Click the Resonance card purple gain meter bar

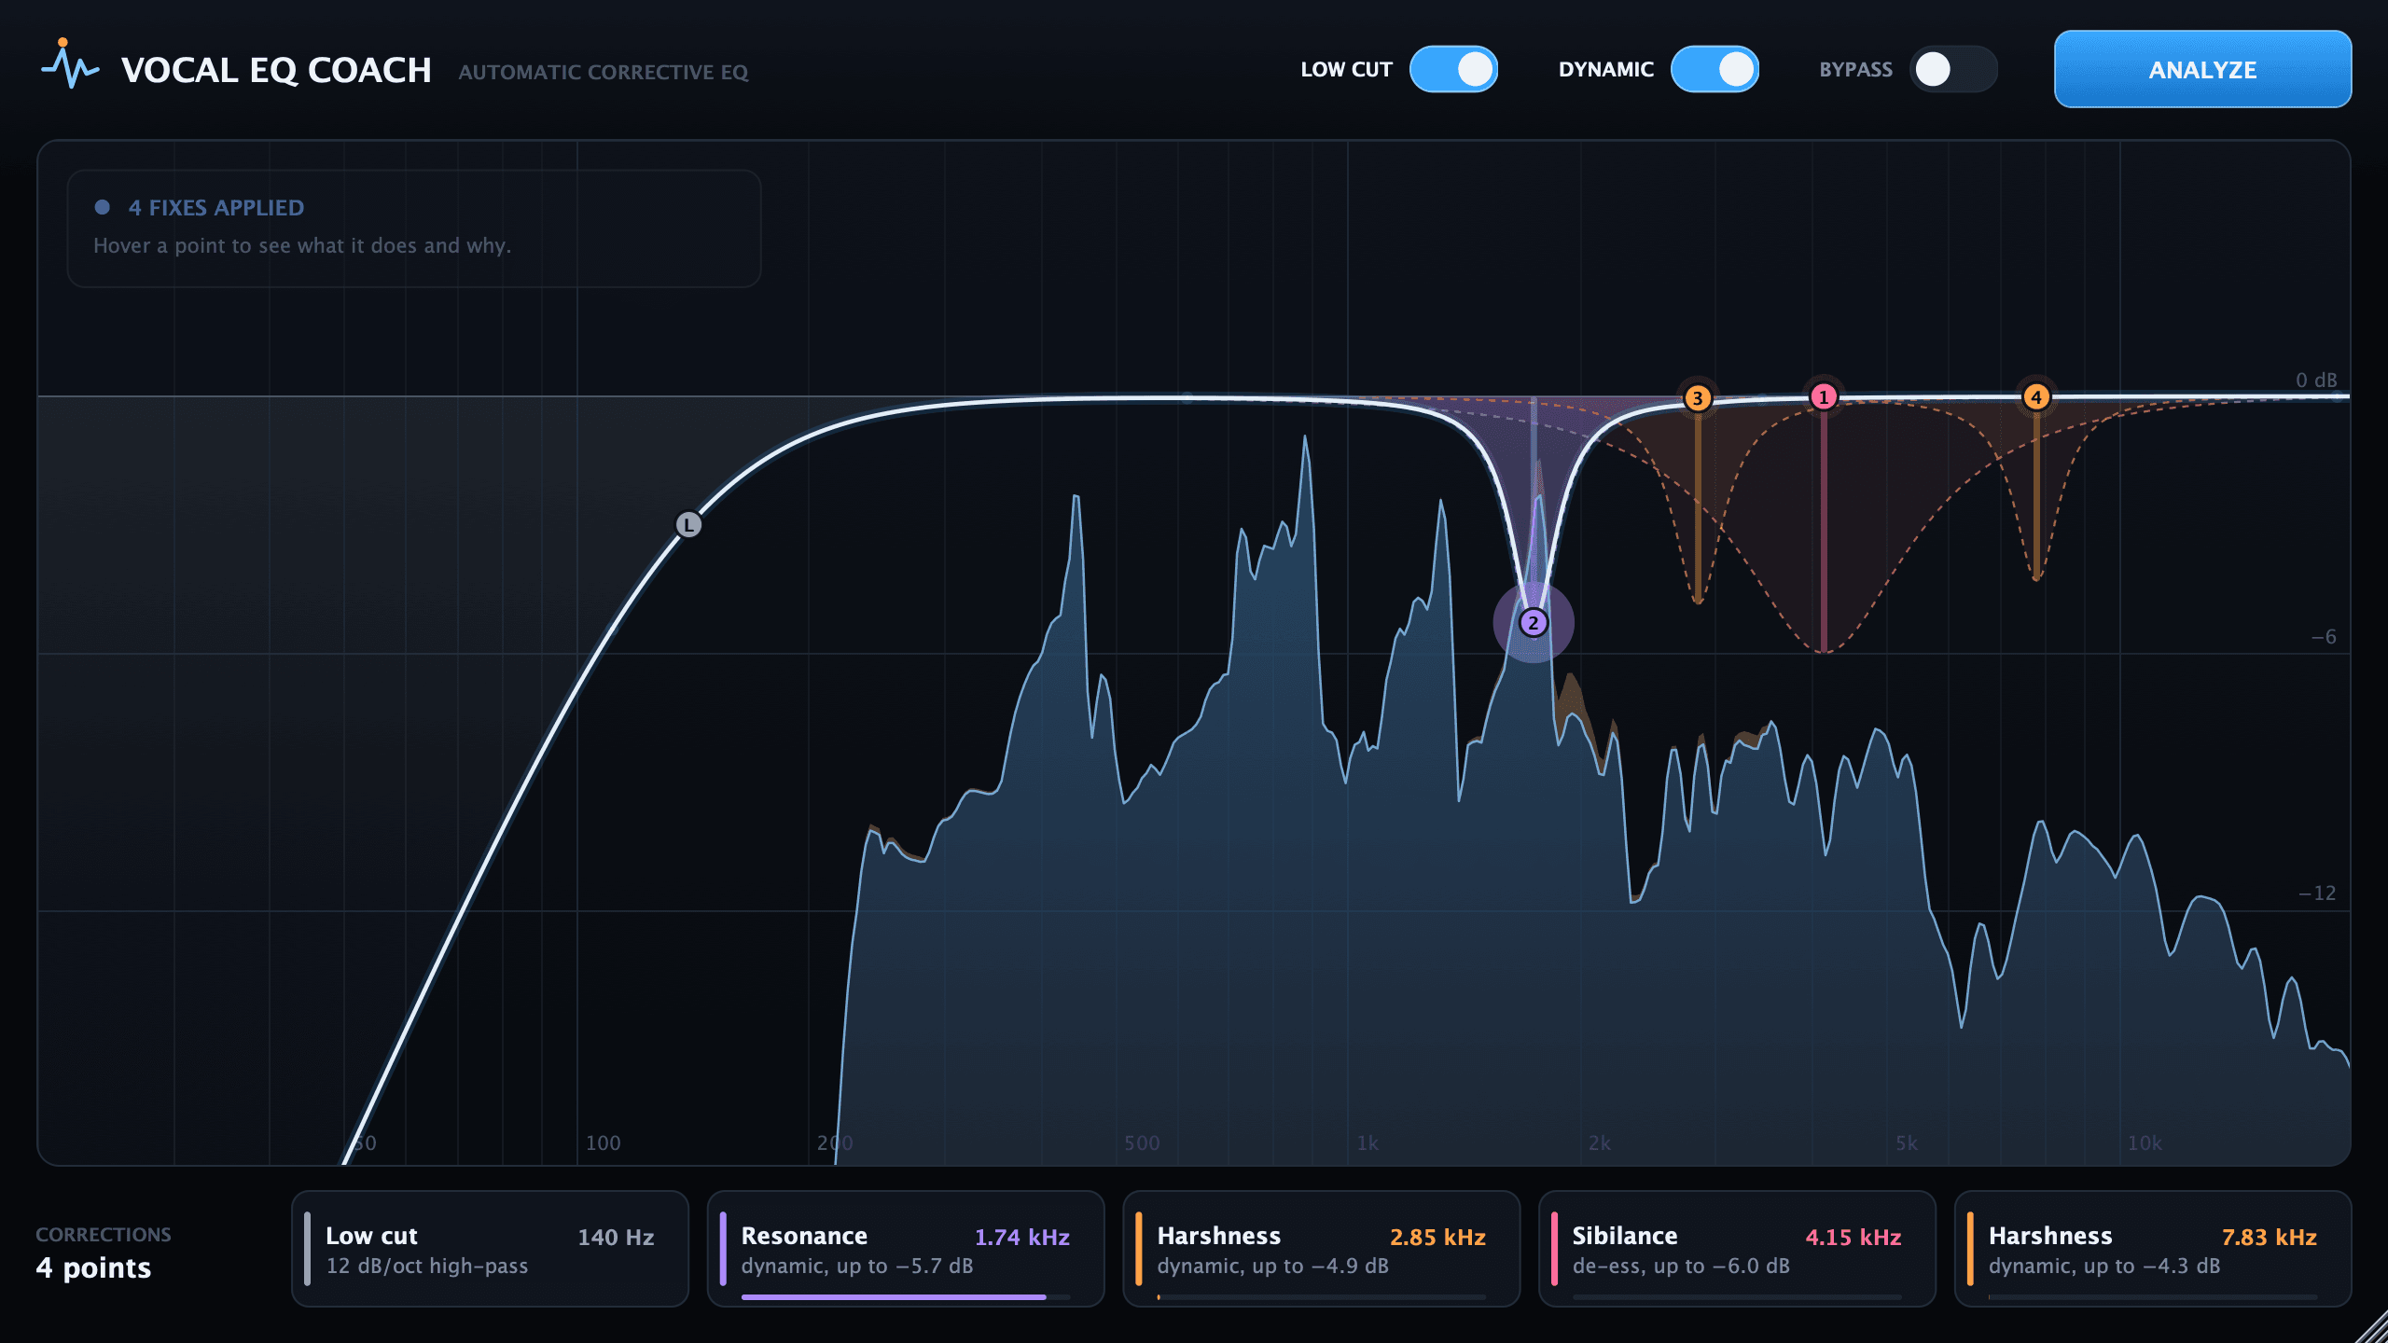894,1296
